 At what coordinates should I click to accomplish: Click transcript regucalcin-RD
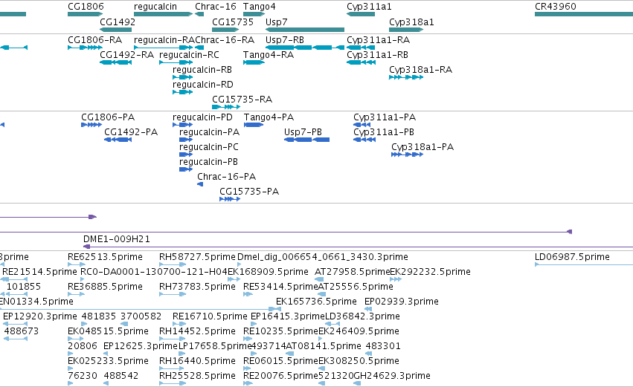point(202,85)
